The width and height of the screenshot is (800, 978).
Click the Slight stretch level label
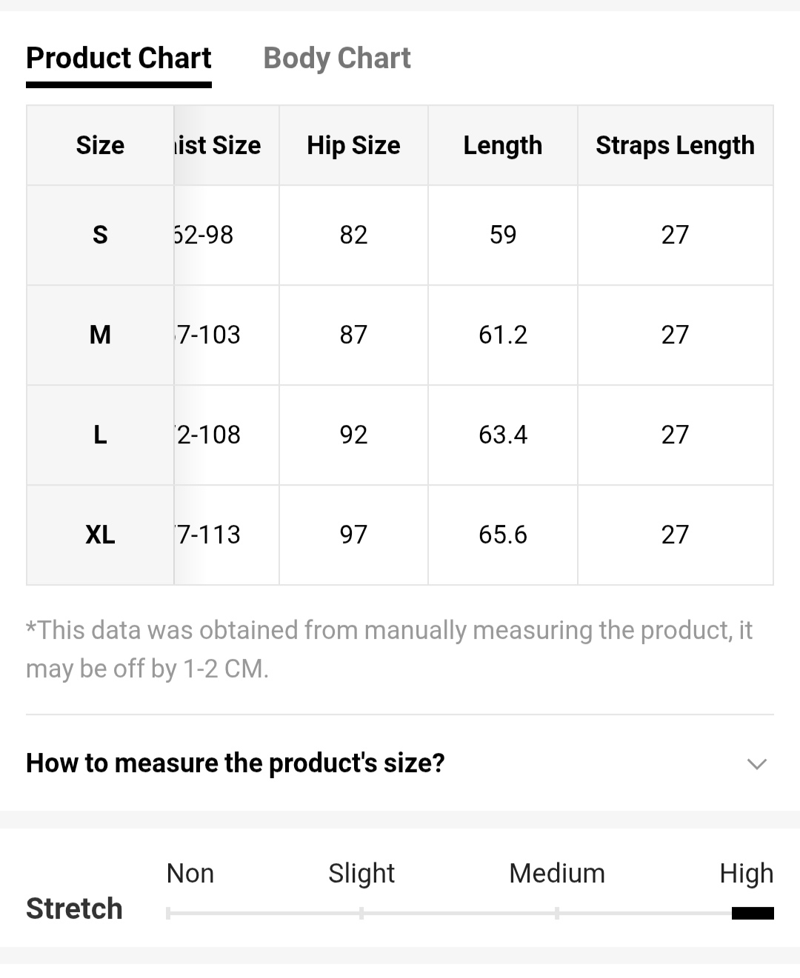click(361, 874)
